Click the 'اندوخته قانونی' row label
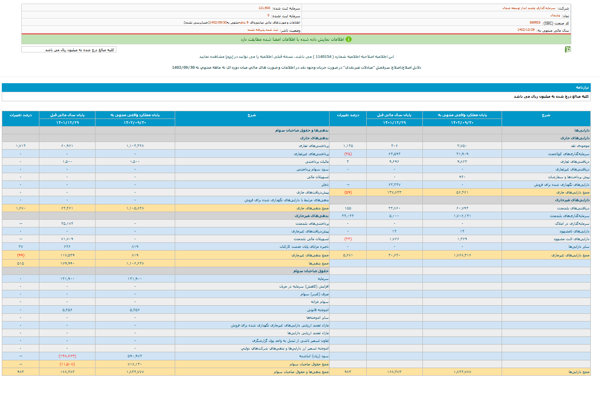The height and width of the screenshot is (416, 603). click(x=316, y=310)
